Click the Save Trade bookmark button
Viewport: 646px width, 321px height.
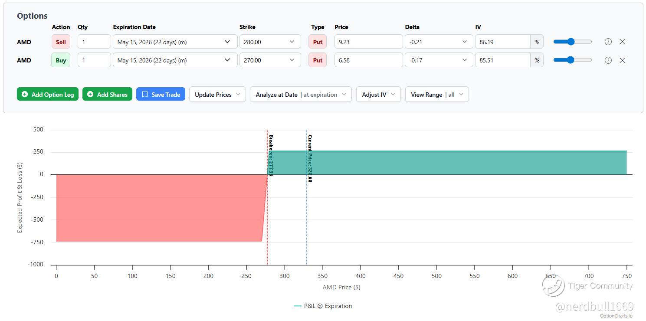point(161,95)
